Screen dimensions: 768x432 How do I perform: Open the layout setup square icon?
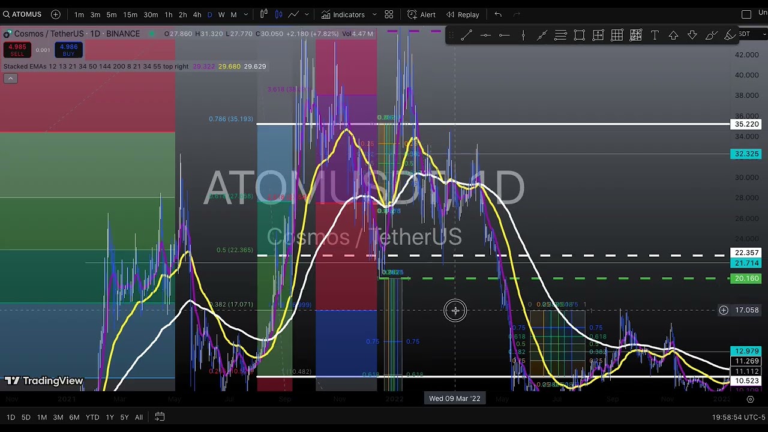pos(746,14)
